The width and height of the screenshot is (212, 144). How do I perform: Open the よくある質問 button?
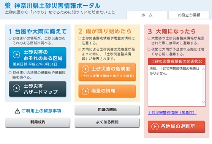coord(107,122)
